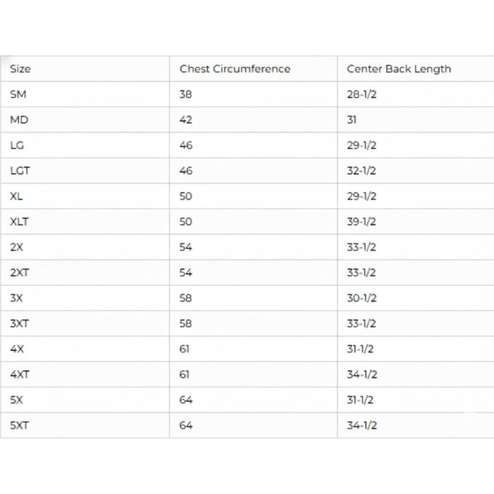Click chest value 58 in 3XT row

click(x=186, y=323)
